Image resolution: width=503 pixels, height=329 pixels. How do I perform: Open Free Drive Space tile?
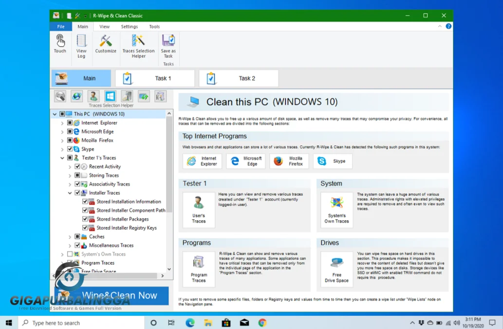click(x=336, y=269)
